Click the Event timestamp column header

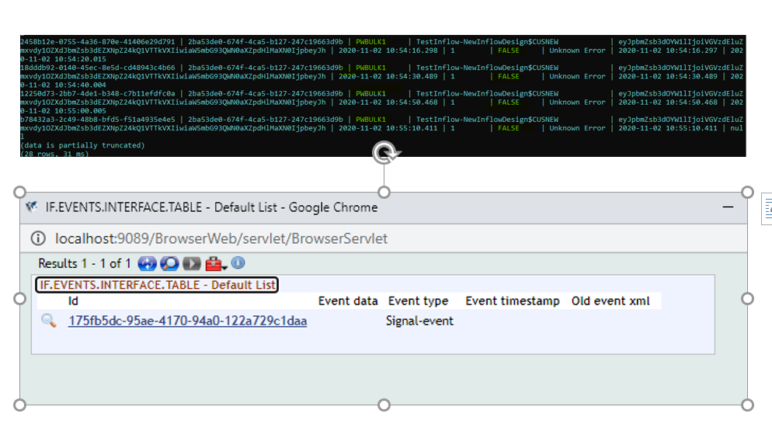tap(512, 301)
